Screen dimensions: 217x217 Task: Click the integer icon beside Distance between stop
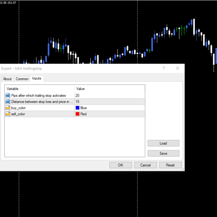click(x=8, y=102)
